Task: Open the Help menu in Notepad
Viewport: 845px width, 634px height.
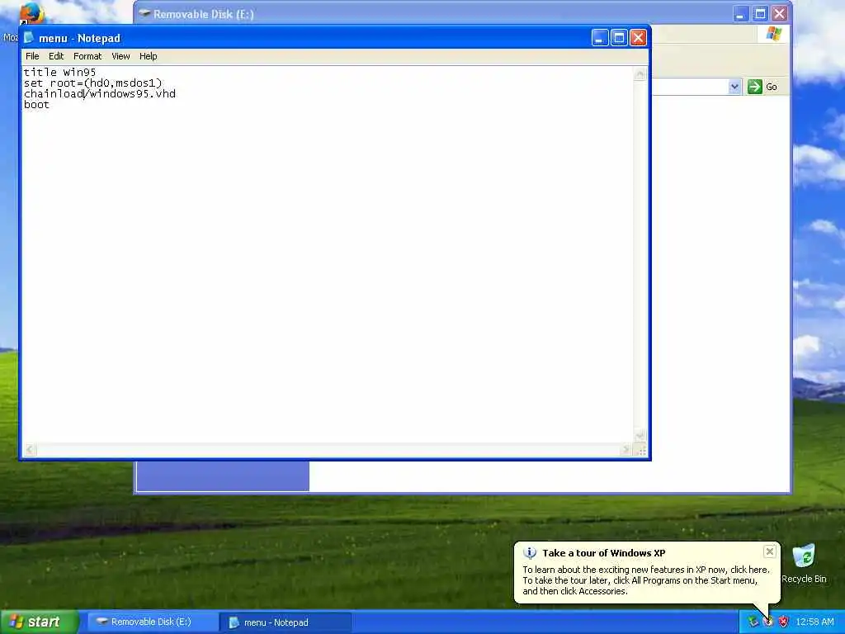Action: click(x=149, y=56)
